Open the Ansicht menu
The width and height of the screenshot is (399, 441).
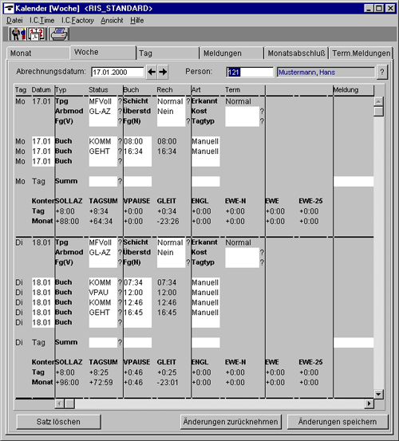[112, 21]
